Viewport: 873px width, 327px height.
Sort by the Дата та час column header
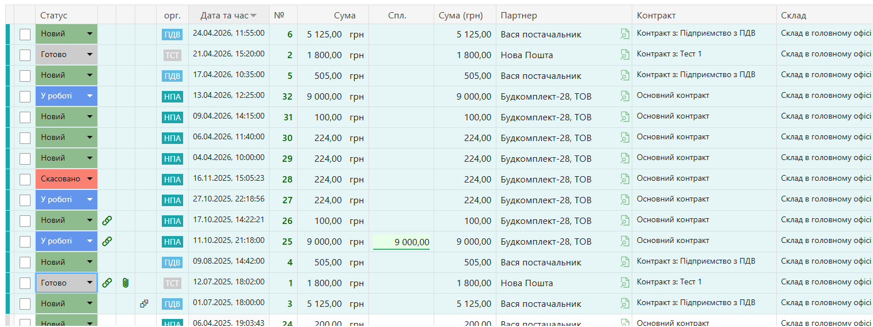pos(229,16)
